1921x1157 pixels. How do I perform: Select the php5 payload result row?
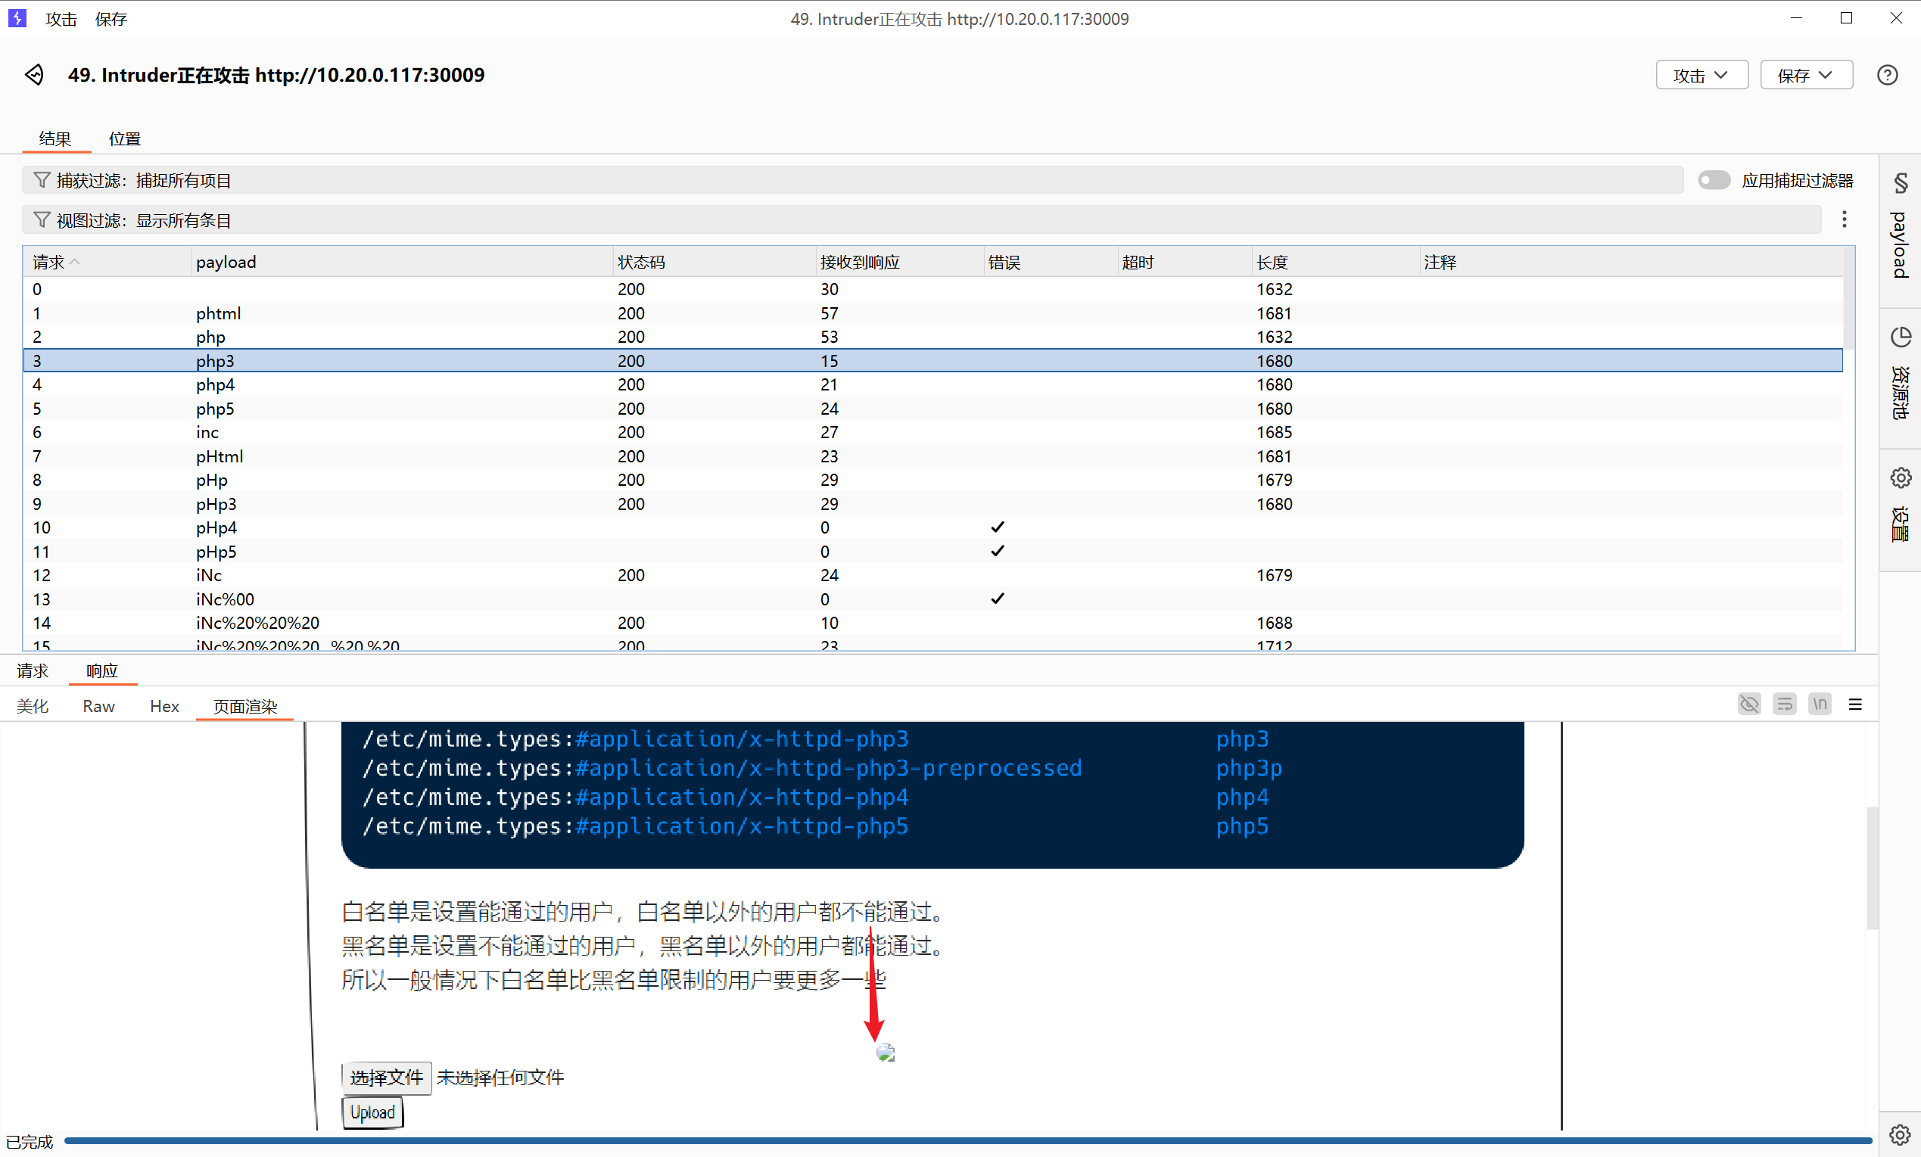[x=215, y=409]
